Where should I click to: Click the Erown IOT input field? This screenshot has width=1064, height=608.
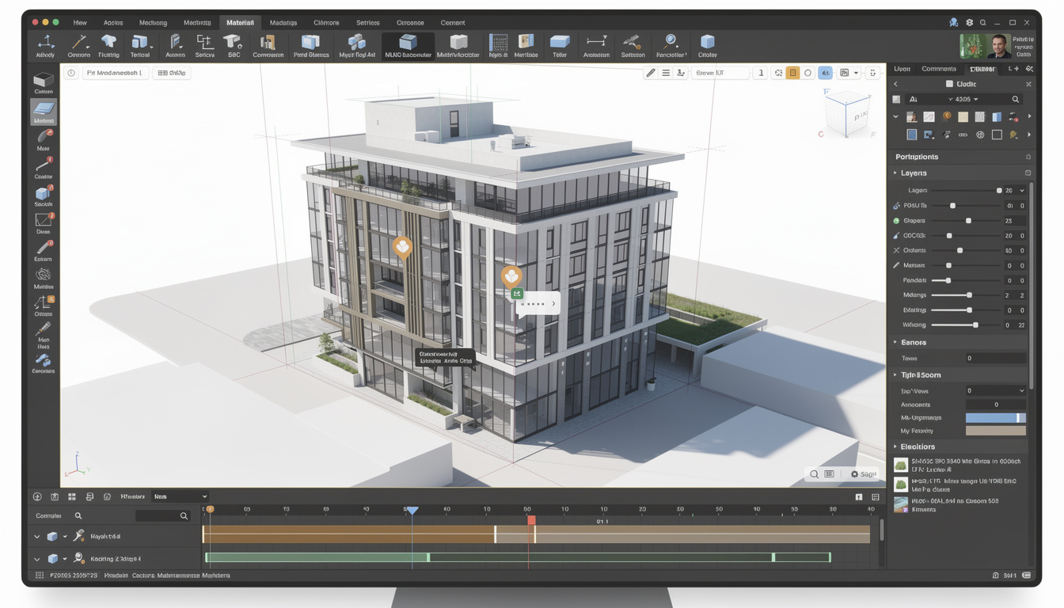click(x=720, y=73)
